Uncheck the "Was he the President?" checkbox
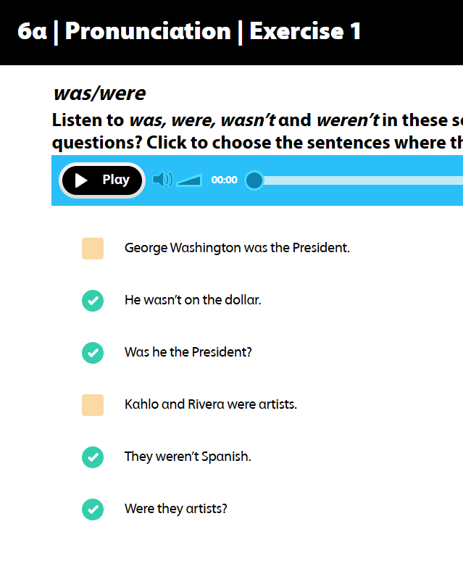This screenshot has height=566, width=463. [x=93, y=352]
